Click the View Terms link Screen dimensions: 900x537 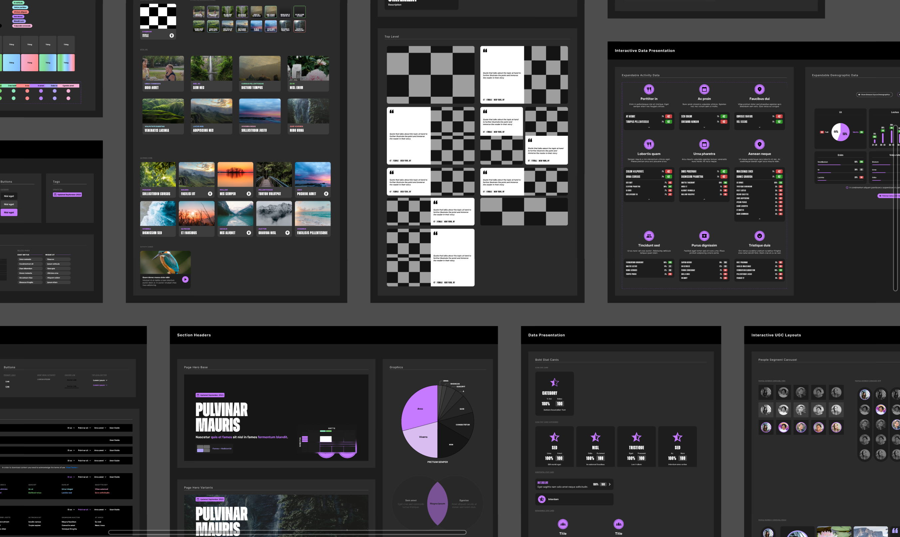coord(72,467)
